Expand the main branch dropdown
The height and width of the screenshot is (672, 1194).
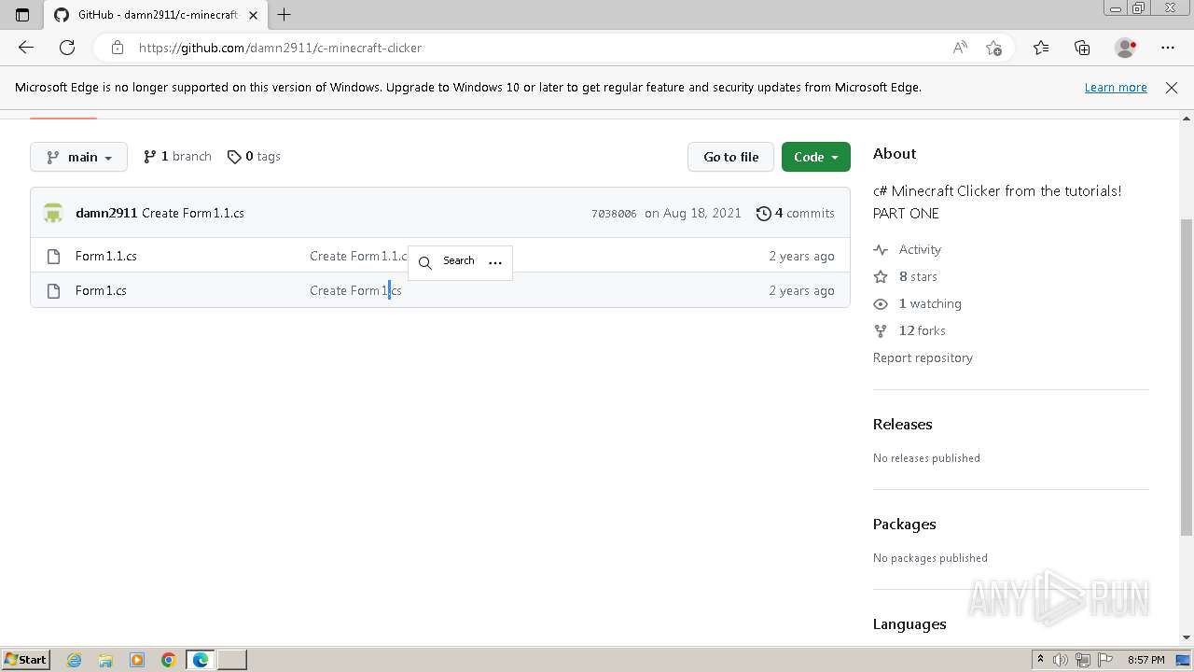click(78, 157)
